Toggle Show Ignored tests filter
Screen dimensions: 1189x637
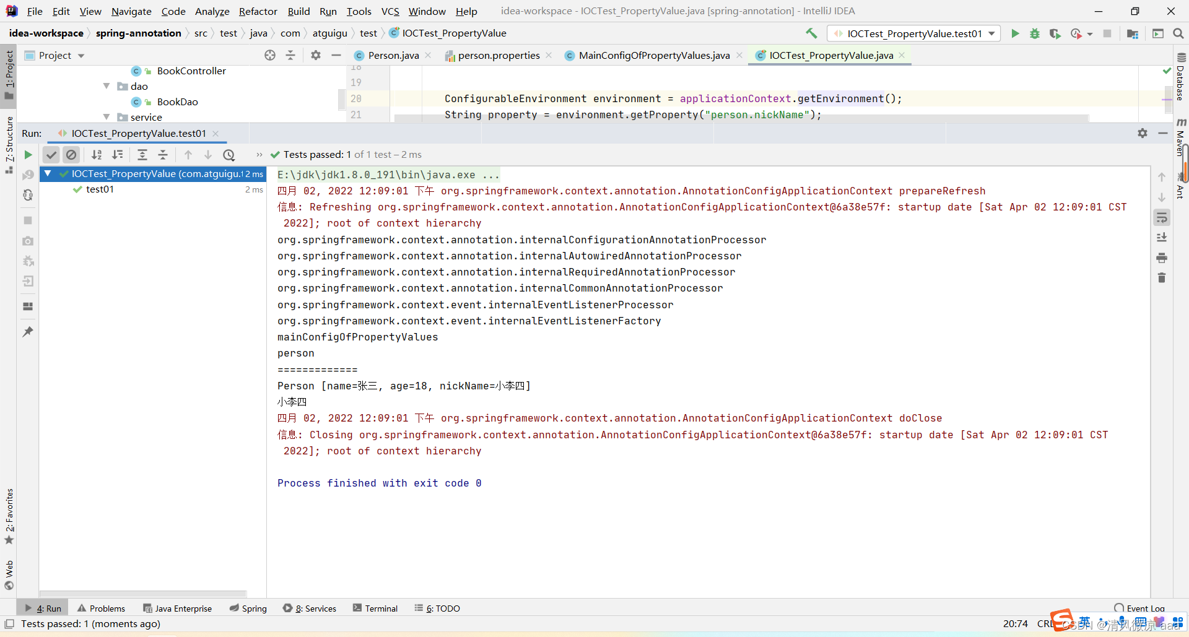coord(72,155)
